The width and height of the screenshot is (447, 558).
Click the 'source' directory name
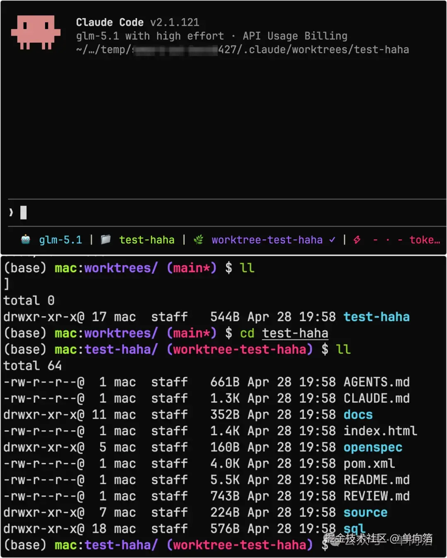365,512
